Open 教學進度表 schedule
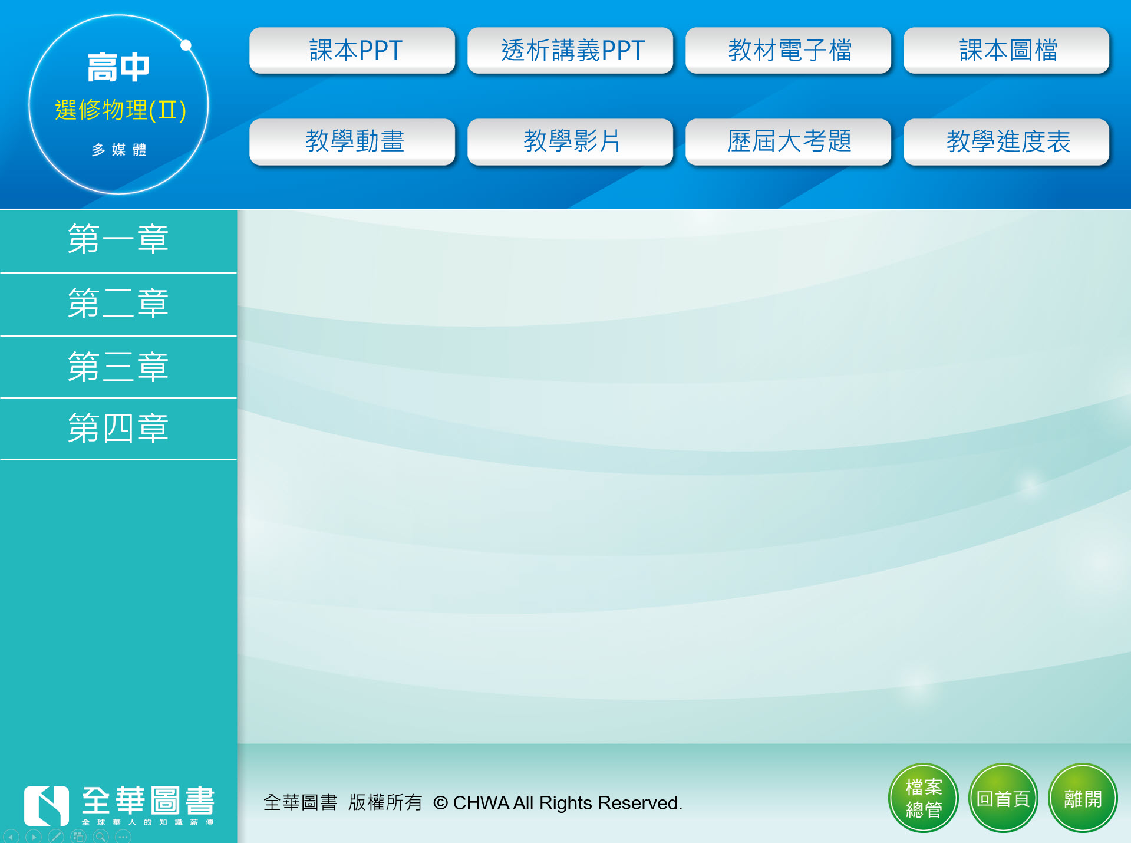The height and width of the screenshot is (843, 1131). pyautogui.click(x=1007, y=142)
